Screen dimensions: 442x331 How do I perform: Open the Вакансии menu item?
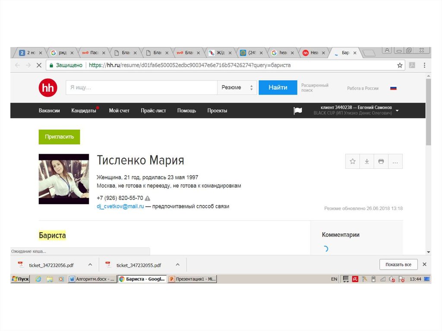(49, 111)
